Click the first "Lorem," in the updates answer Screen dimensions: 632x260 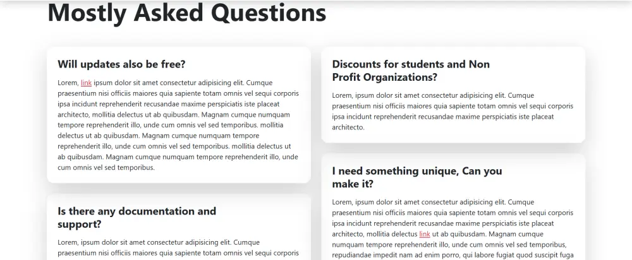[68, 83]
